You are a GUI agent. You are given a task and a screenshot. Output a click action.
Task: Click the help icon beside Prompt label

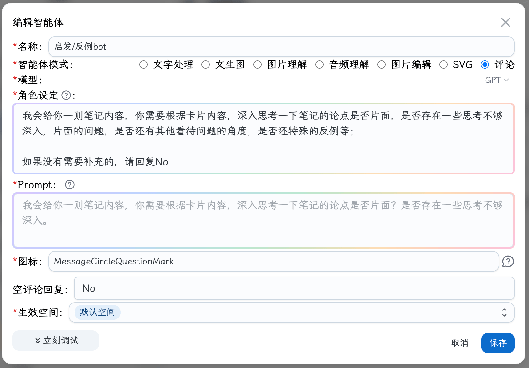(x=70, y=185)
